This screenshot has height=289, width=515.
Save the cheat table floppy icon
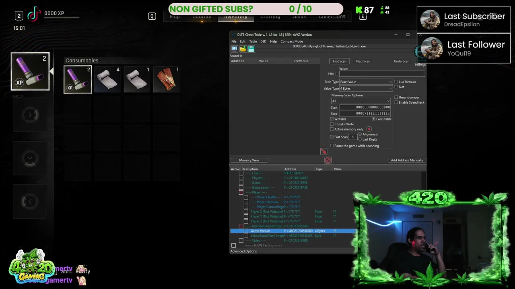pyautogui.click(x=251, y=49)
